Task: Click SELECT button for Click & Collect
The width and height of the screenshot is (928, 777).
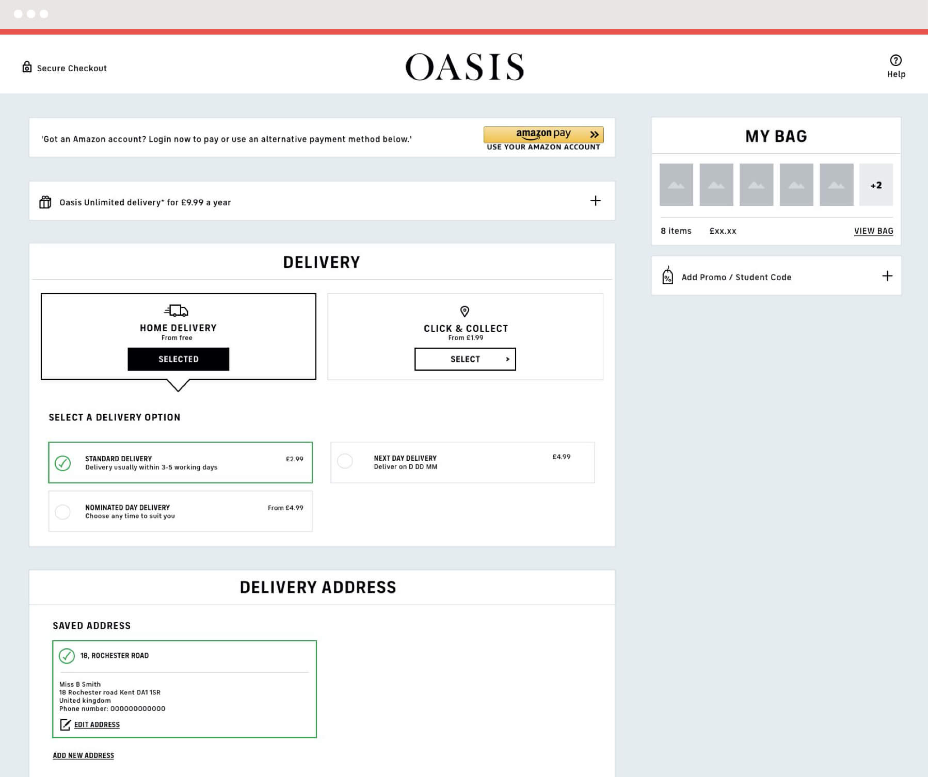Action: 465,359
